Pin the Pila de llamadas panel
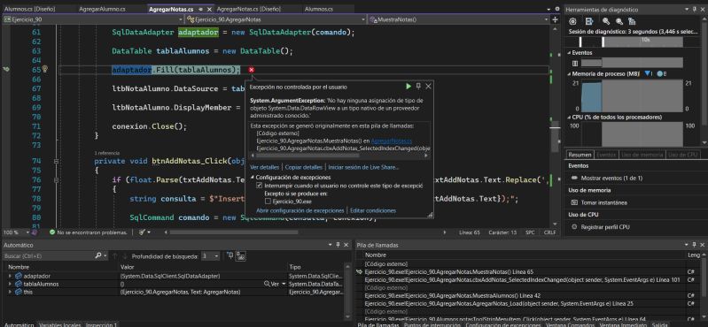This screenshot has width=708, height=327. 694,245
